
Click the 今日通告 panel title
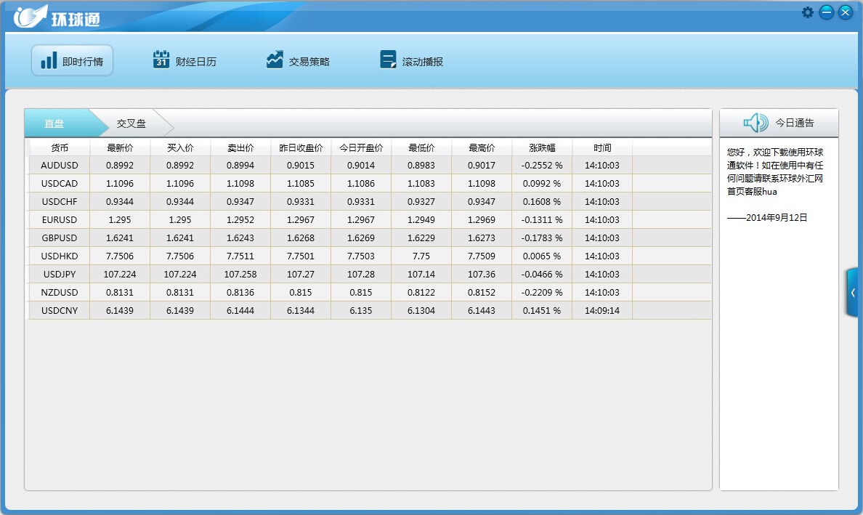click(x=795, y=123)
